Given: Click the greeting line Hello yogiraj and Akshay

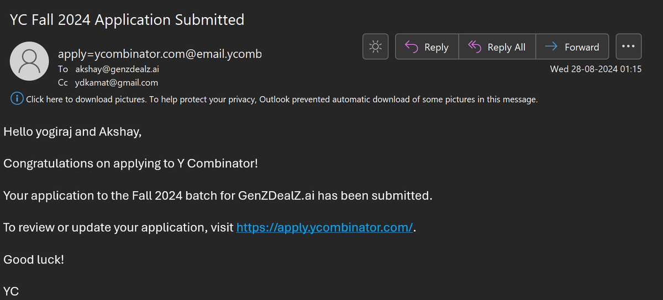Looking at the screenshot, I should pos(72,132).
